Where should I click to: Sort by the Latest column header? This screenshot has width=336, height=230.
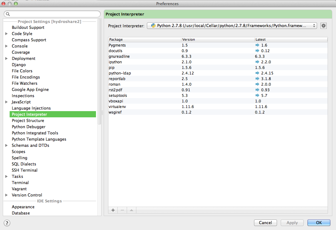click(x=291, y=39)
